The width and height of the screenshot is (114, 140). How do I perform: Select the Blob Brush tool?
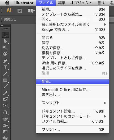coord(5,99)
